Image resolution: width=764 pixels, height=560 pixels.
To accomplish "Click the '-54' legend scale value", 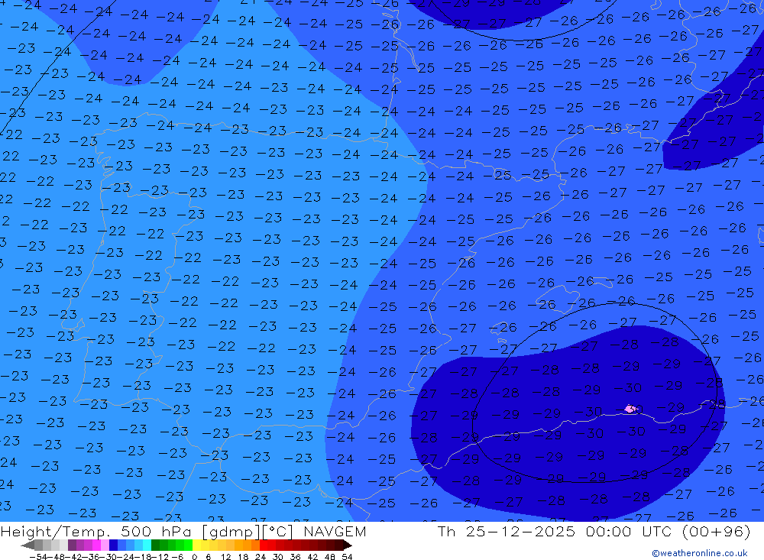I will [38, 557].
